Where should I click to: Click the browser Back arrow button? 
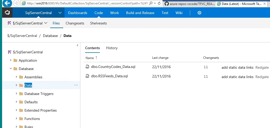[7, 3]
